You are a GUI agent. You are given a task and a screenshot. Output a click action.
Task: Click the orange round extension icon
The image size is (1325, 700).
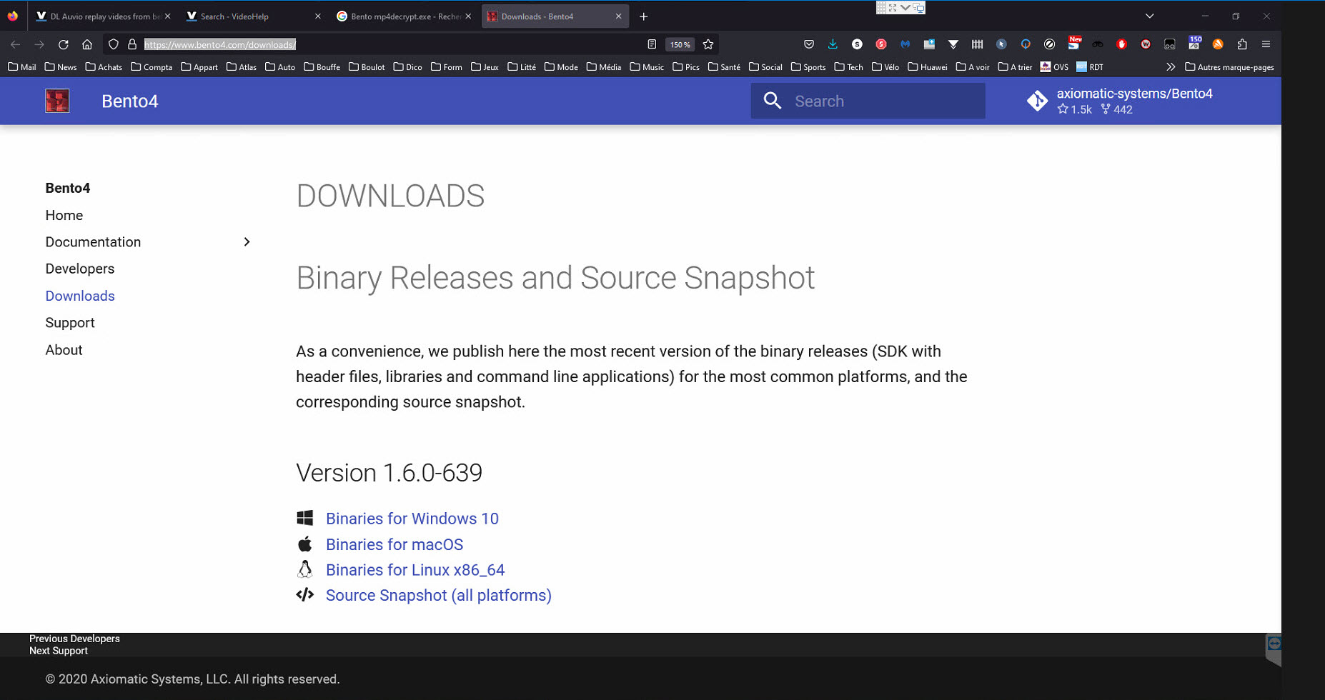1218,44
